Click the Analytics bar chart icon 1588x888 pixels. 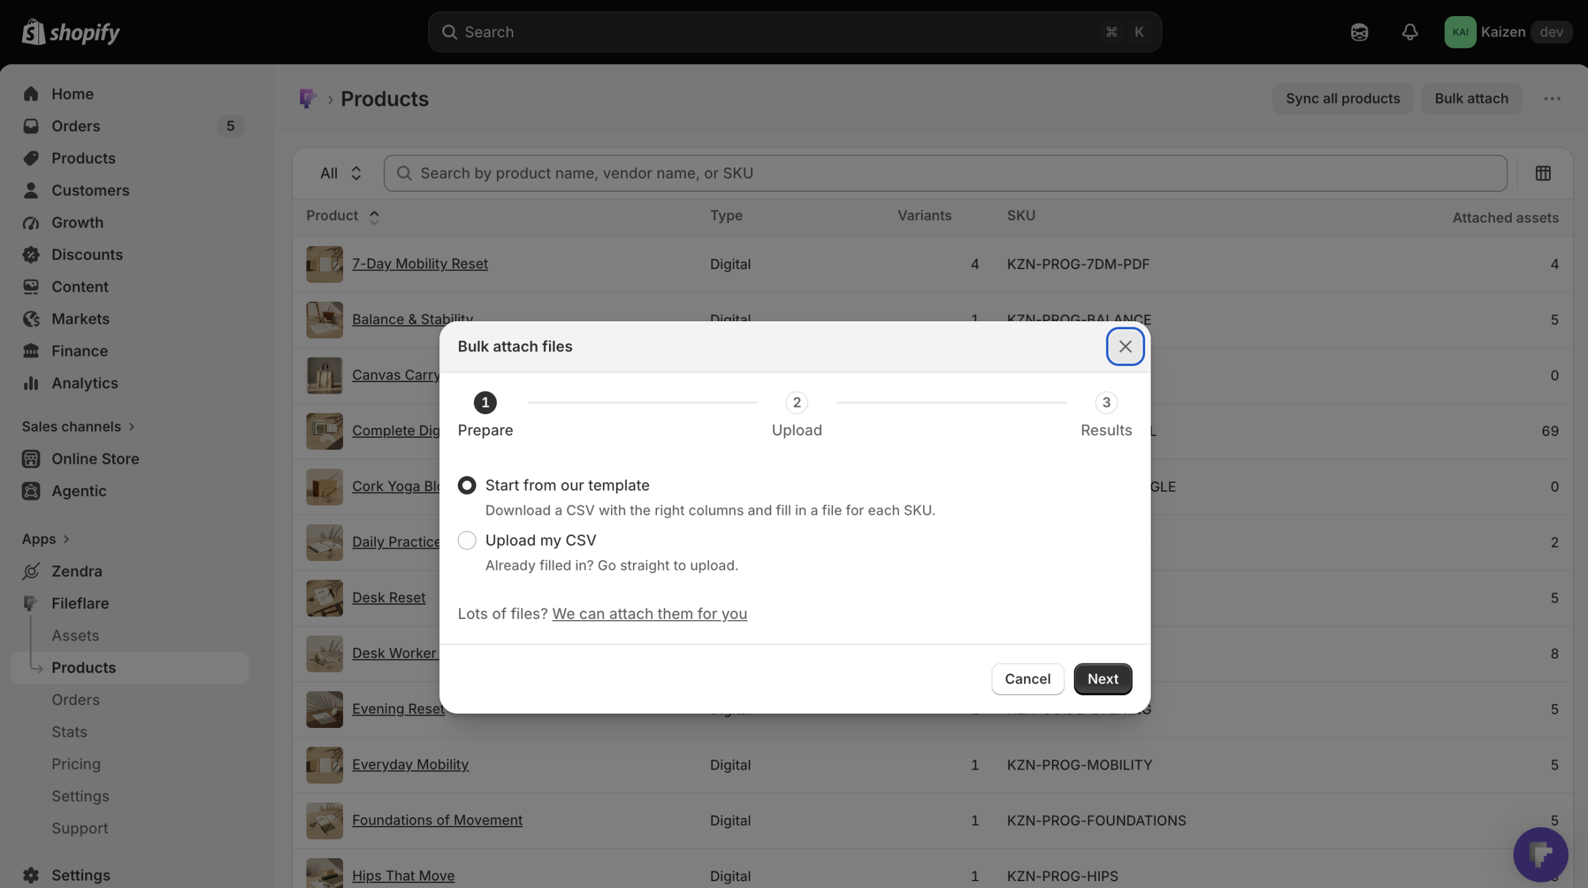click(x=31, y=383)
